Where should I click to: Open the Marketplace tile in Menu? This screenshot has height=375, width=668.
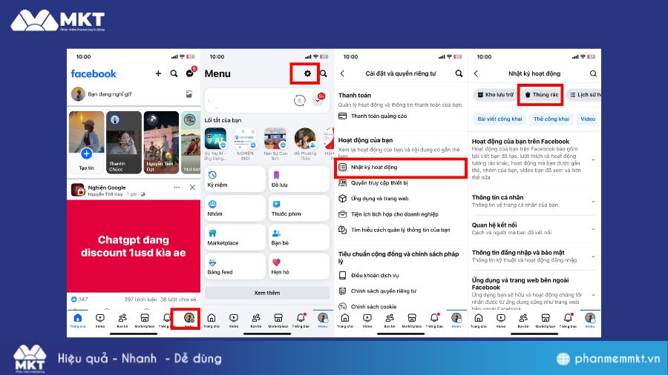point(235,237)
